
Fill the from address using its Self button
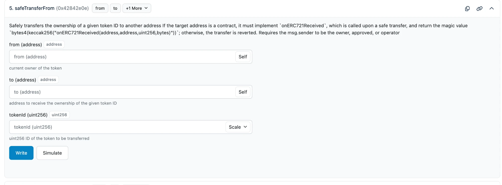tap(243, 57)
